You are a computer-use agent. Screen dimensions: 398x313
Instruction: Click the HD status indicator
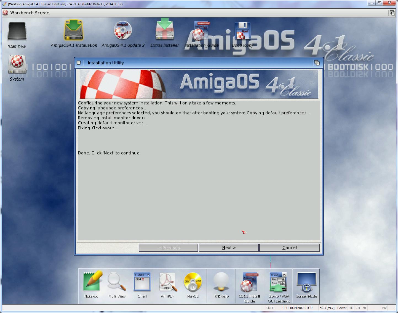pos(351,308)
